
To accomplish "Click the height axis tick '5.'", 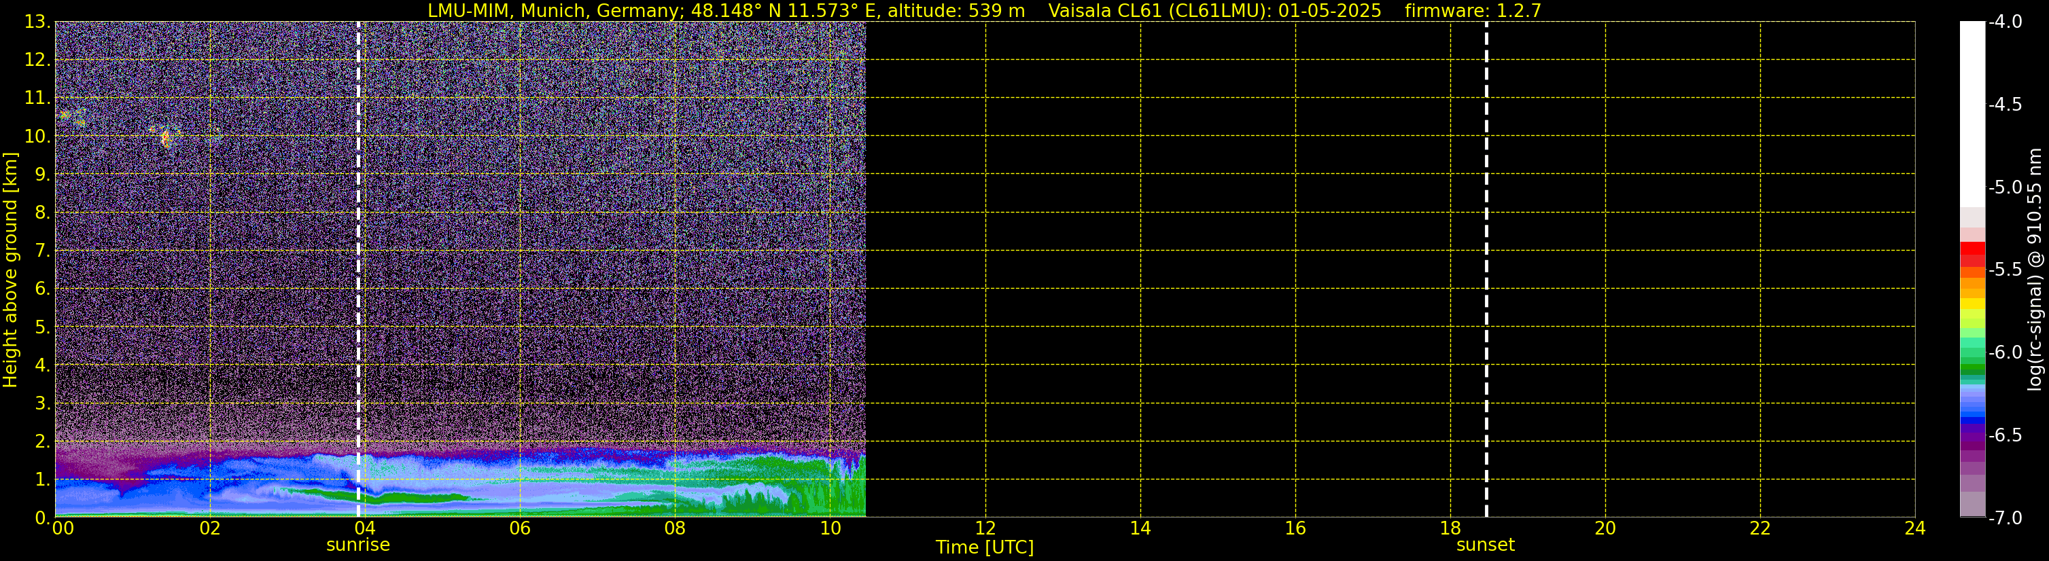I will [x=42, y=327].
